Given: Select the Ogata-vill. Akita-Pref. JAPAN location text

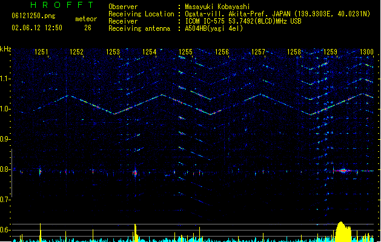Looking at the screenshot, I should click(277, 14).
